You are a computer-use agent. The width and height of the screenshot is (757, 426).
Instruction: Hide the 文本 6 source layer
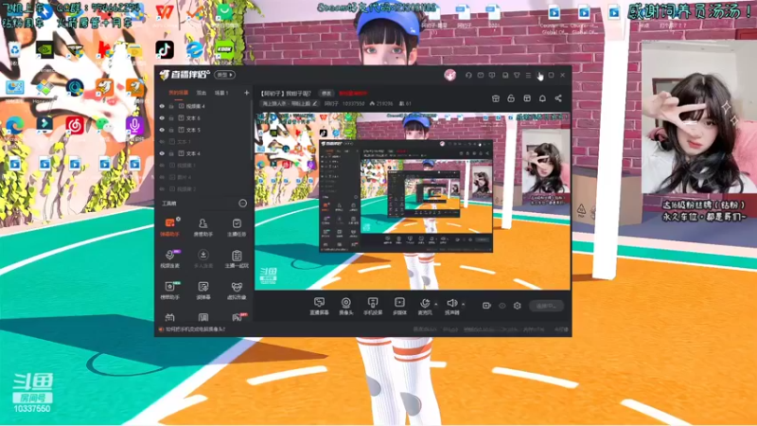point(162,118)
